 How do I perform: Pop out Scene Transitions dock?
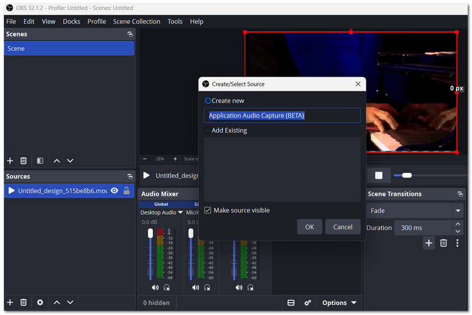click(x=460, y=194)
